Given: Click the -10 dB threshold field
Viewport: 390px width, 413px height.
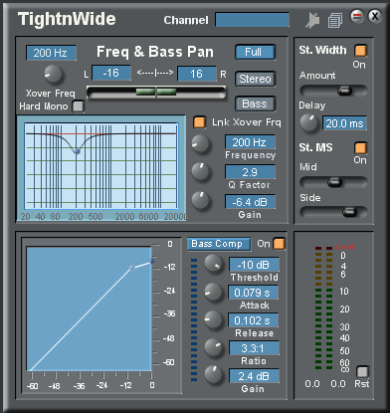Looking at the screenshot, I should [254, 265].
